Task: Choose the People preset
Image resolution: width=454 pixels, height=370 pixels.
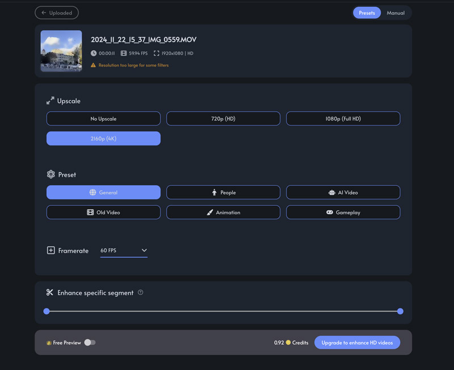Action: pyautogui.click(x=223, y=192)
